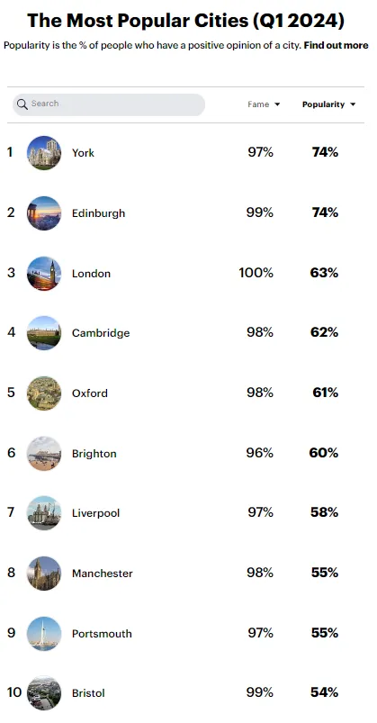This screenshot has width=377, height=723.
Task: Open the Brighton city name link
Action: 94,454
